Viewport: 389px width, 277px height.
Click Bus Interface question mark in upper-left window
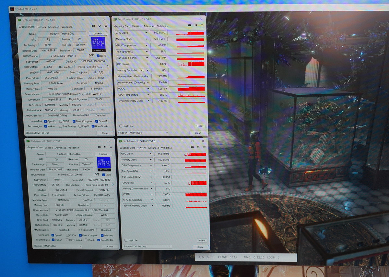pos(108,67)
